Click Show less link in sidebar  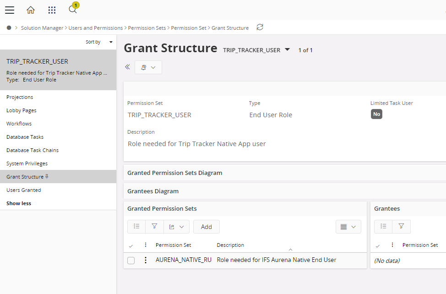pyautogui.click(x=19, y=203)
